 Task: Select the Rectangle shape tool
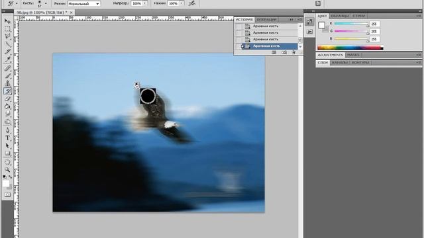[7, 153]
